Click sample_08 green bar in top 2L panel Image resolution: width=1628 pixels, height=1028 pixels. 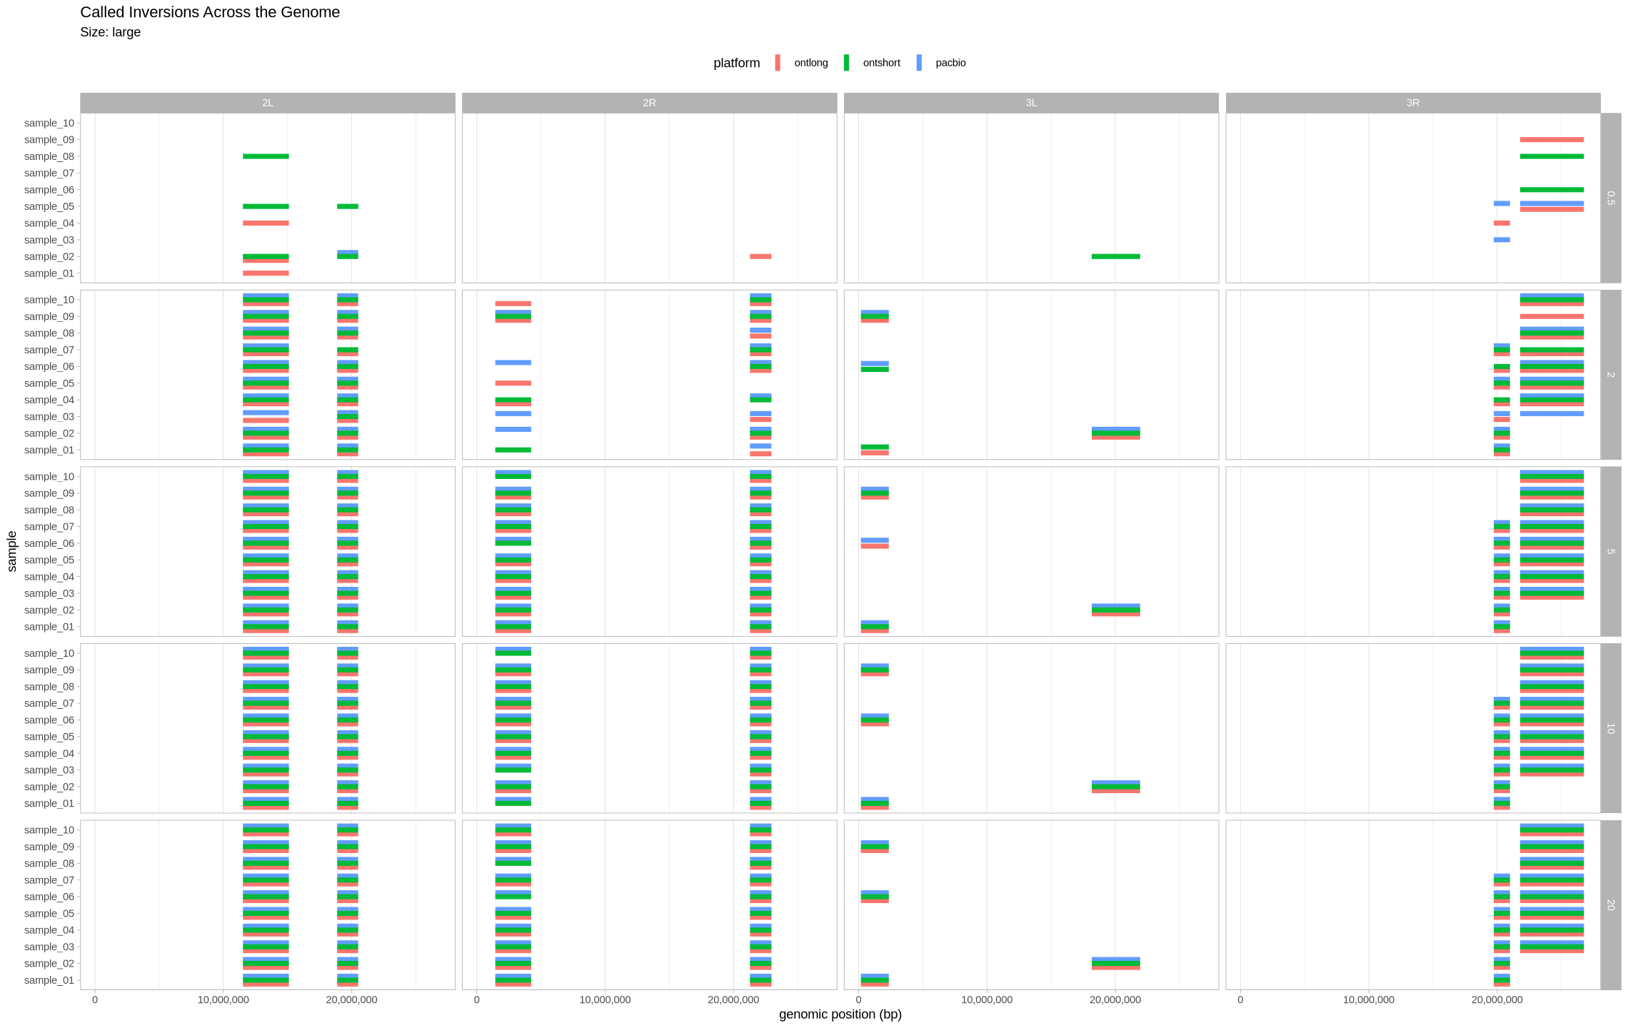(266, 156)
